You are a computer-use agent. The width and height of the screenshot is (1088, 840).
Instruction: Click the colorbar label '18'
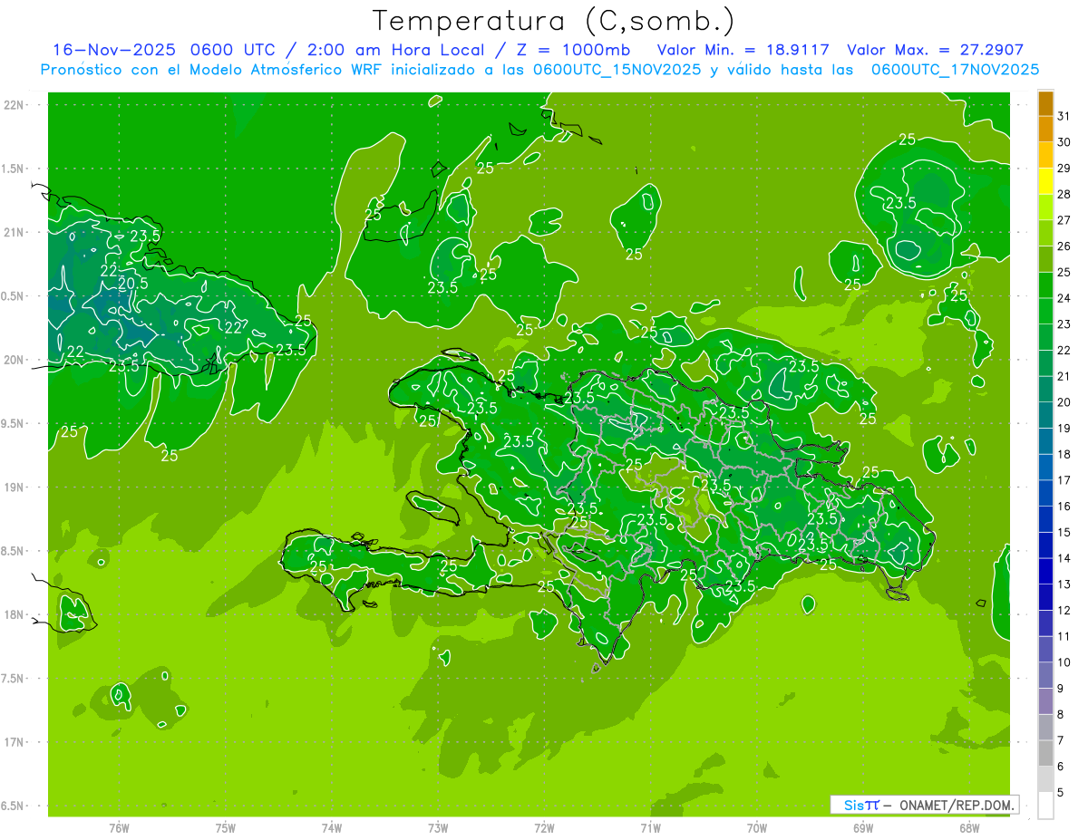(1064, 454)
